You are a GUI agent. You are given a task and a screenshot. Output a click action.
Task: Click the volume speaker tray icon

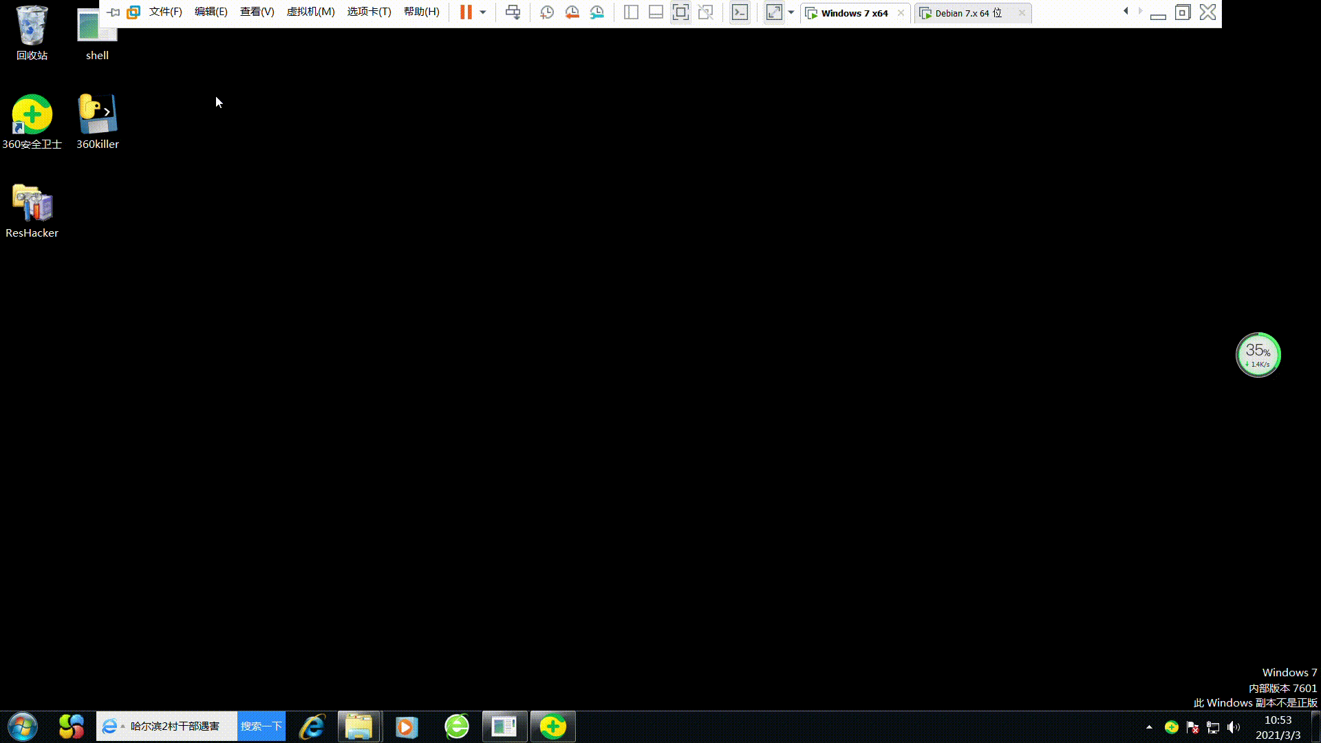[1234, 727]
